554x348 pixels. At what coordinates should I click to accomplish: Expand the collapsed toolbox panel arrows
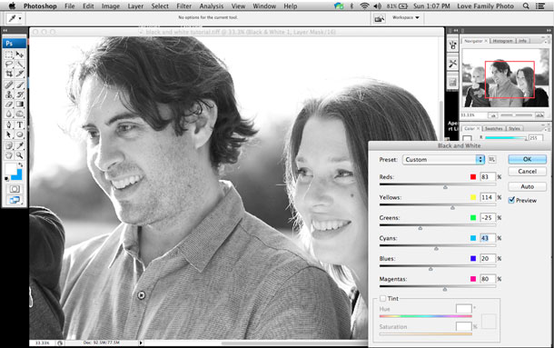[5, 31]
